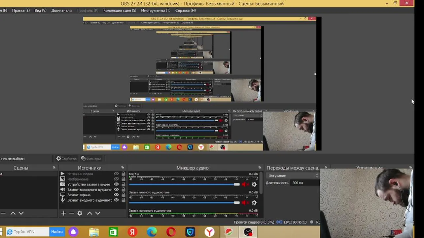
Task: Add a new source with the plus icon
Action: click(64, 214)
